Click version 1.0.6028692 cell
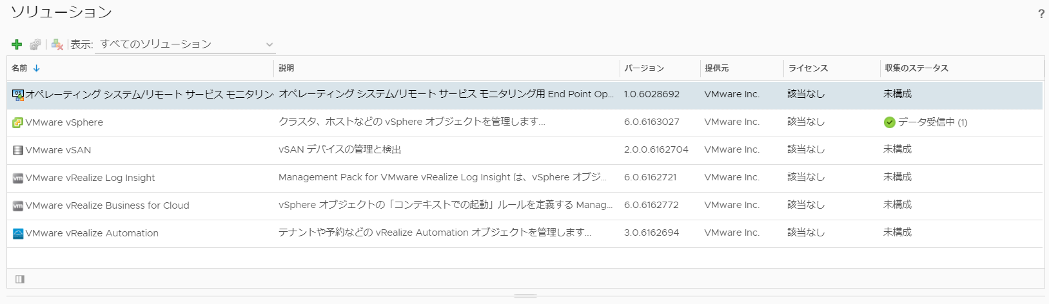 pyautogui.click(x=652, y=94)
